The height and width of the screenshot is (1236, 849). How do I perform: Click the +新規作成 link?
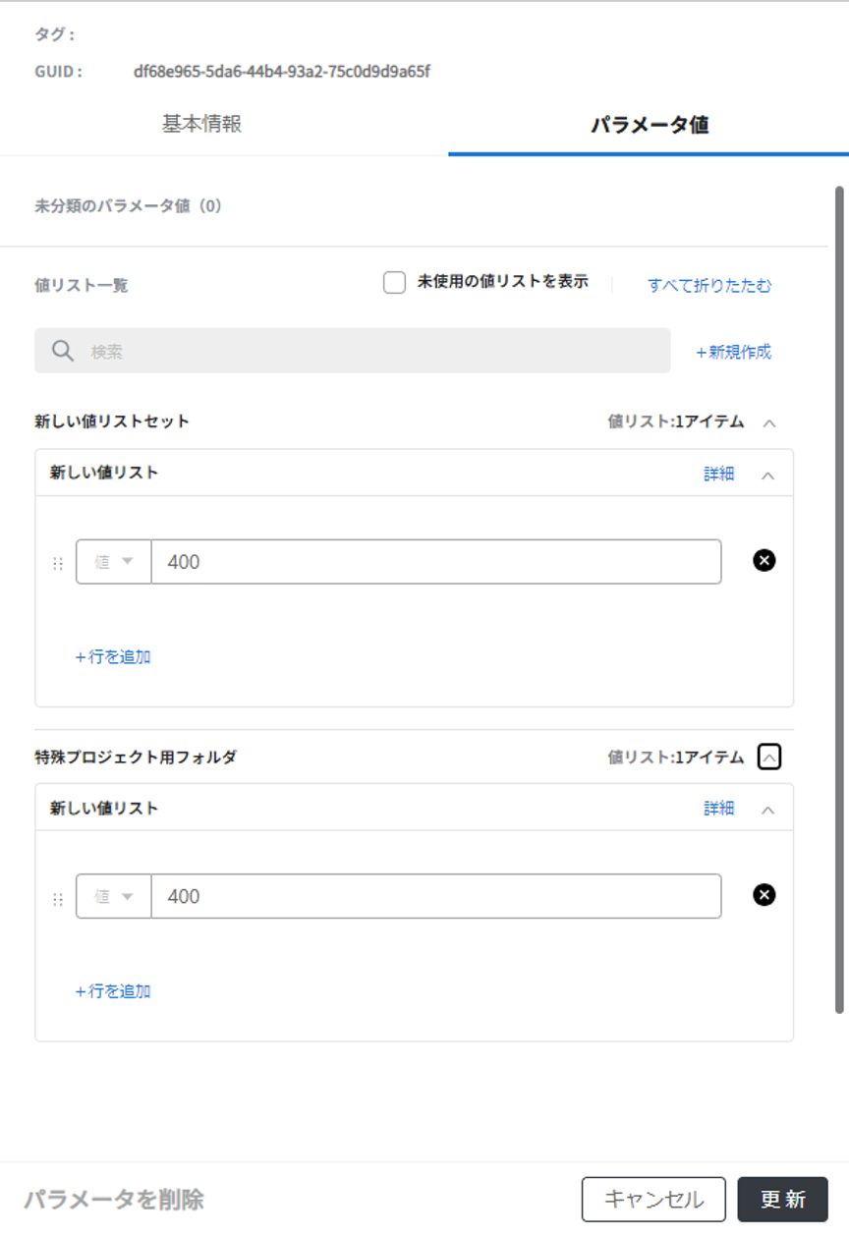point(733,352)
